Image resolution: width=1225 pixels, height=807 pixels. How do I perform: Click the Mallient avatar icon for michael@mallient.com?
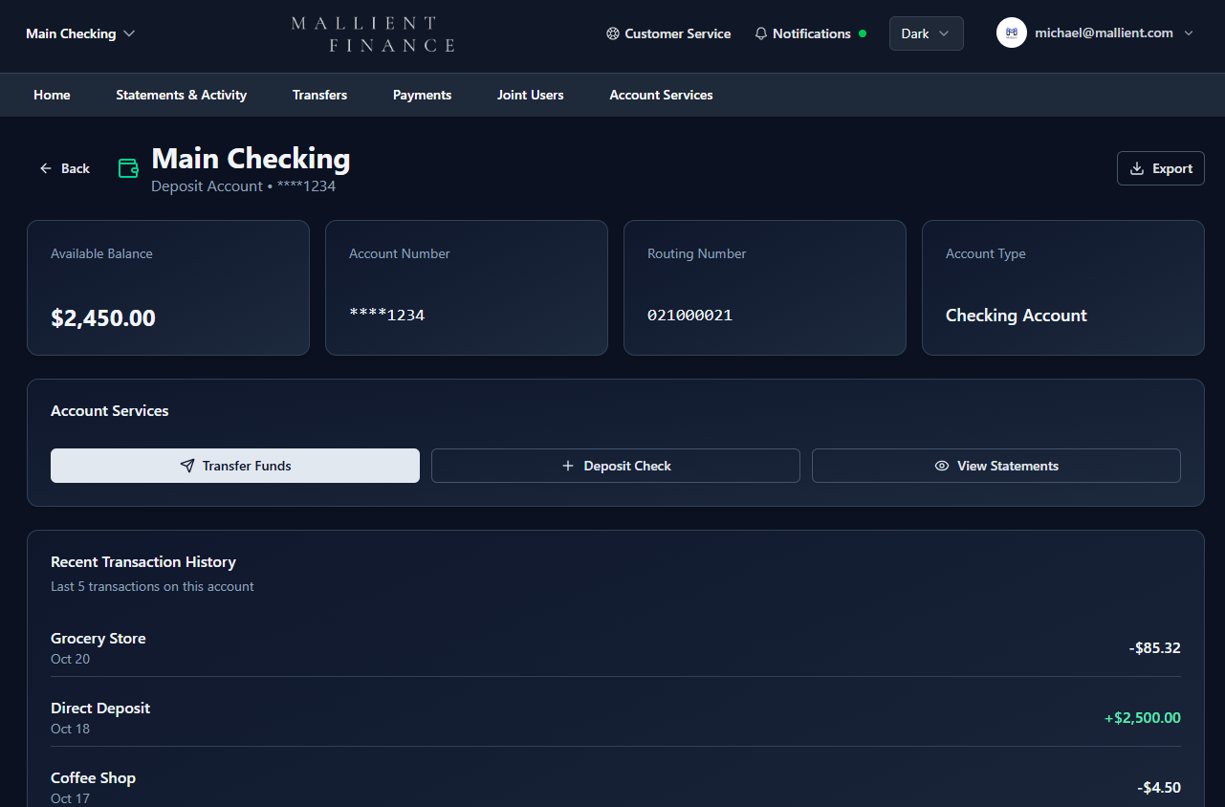click(1011, 32)
